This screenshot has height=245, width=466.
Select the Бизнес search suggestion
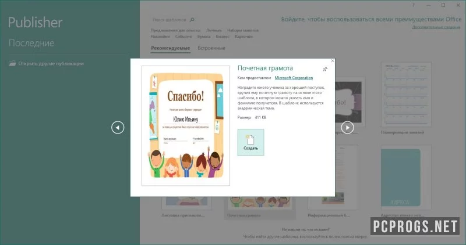(x=223, y=37)
